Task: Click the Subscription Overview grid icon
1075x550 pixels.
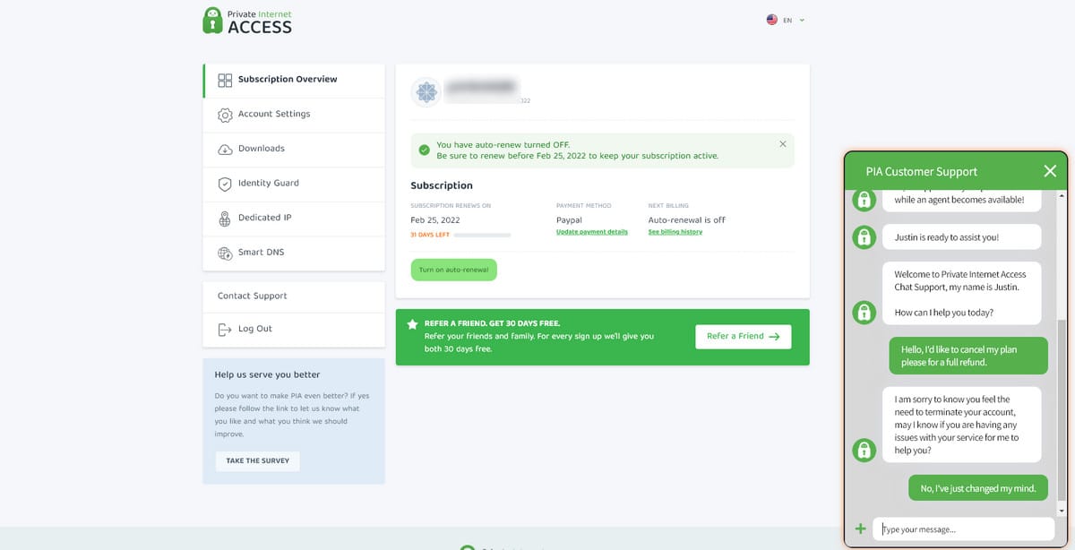Action: click(x=226, y=80)
